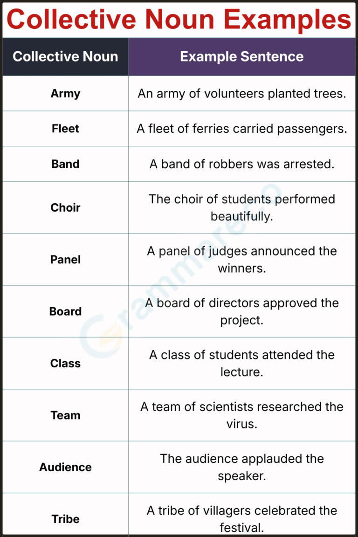Image resolution: width=358 pixels, height=537 pixels.
Task: Select the Example Sentence column header
Action: (x=242, y=56)
